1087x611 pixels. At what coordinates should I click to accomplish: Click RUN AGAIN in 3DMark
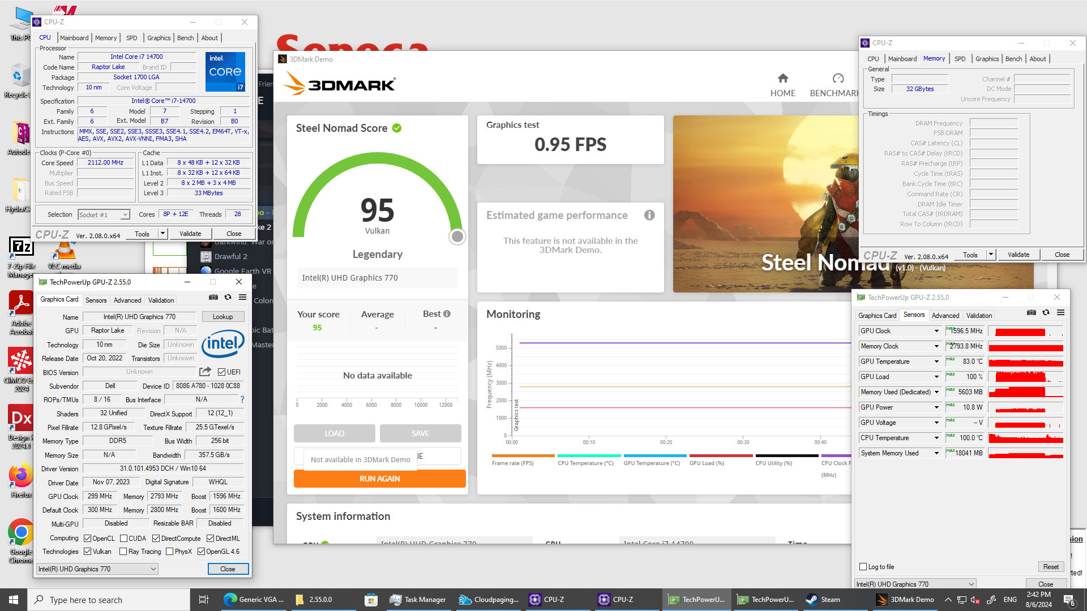click(380, 479)
